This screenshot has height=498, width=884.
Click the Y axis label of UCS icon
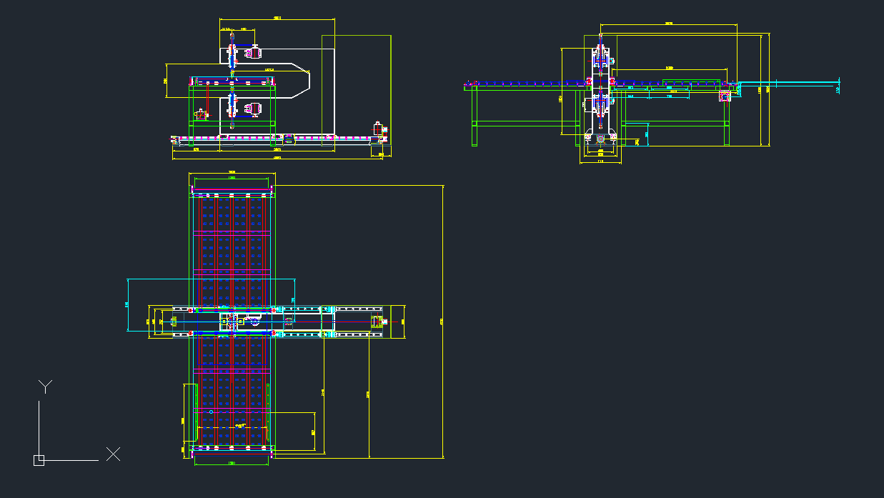tap(45, 387)
